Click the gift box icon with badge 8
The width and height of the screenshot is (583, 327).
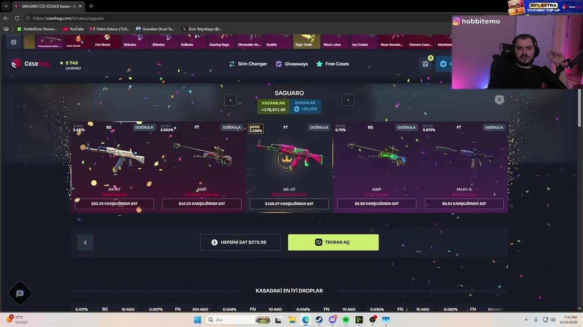(425, 64)
